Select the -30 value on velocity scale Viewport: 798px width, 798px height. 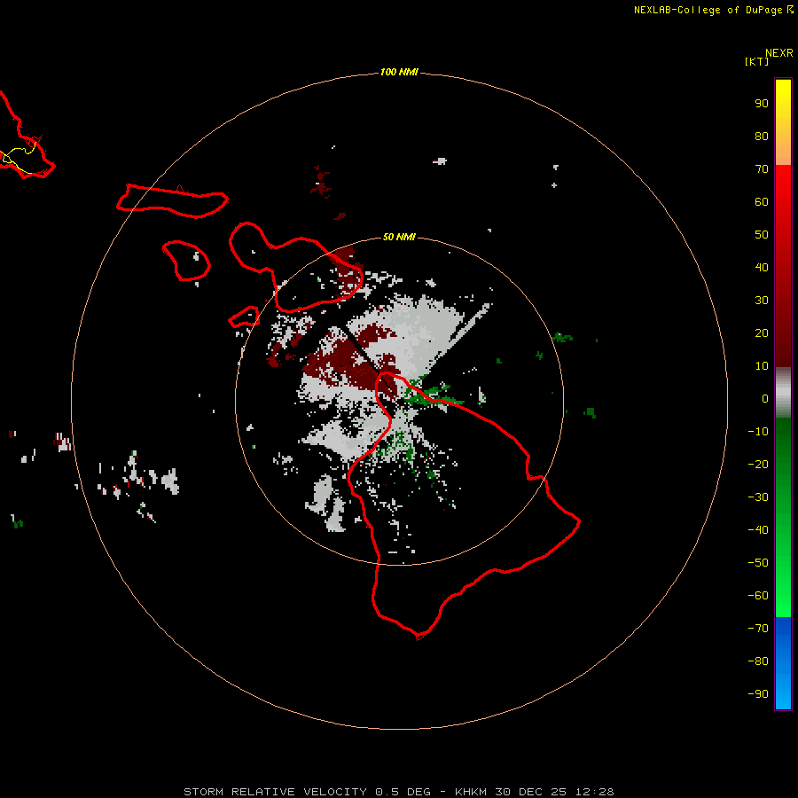[x=758, y=497]
